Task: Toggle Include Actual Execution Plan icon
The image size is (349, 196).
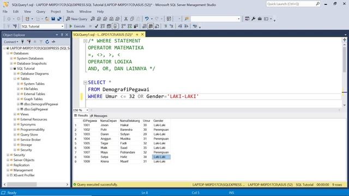Action: [123, 26]
